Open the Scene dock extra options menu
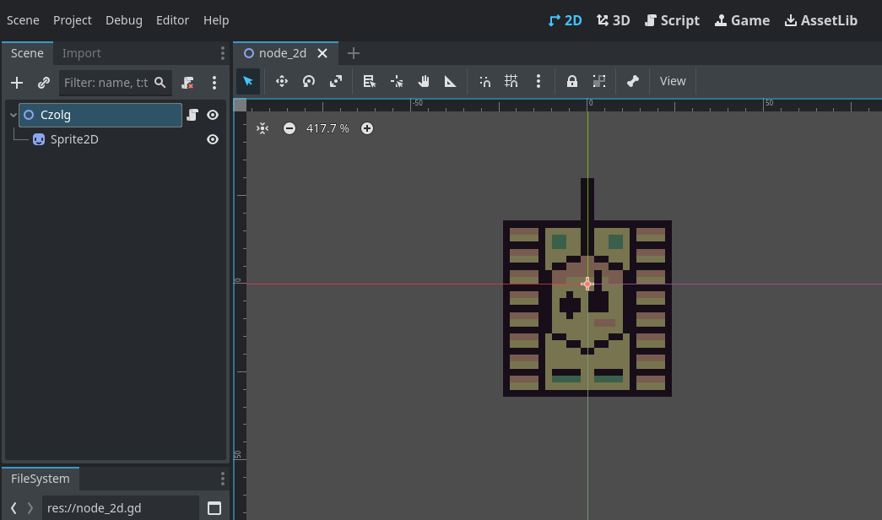 [214, 83]
